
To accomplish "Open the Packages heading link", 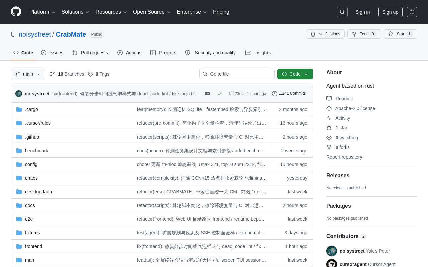I will [x=339, y=206].
